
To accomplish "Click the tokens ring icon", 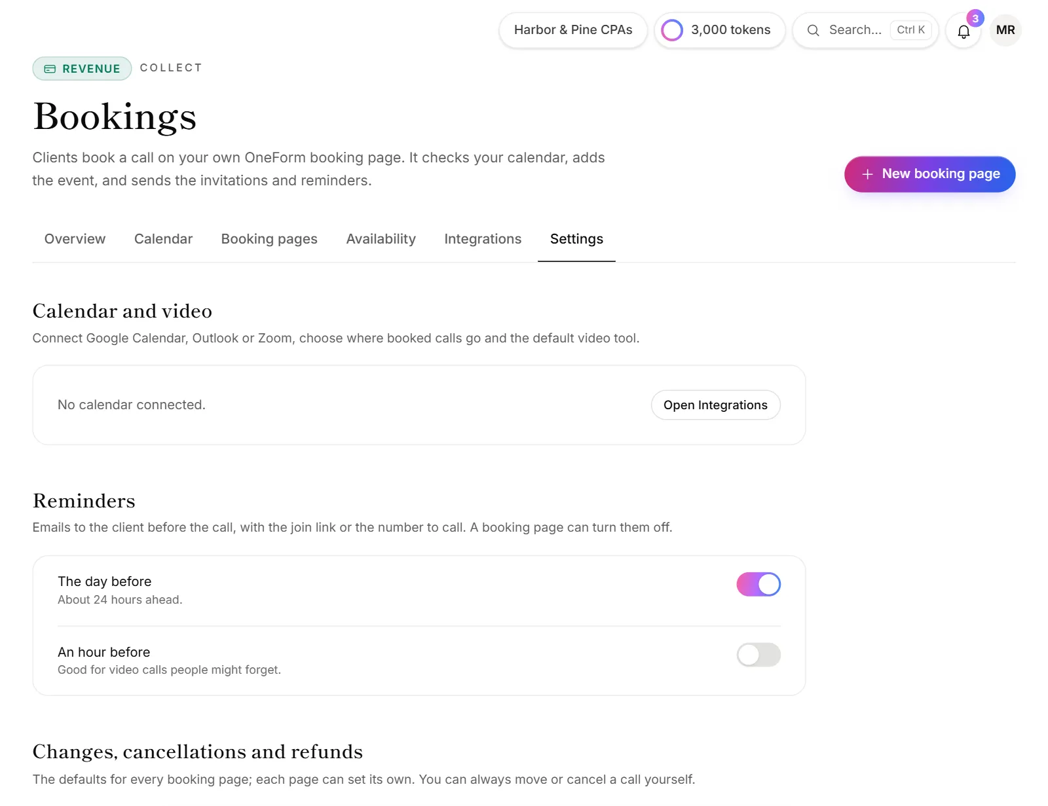I will (x=672, y=30).
